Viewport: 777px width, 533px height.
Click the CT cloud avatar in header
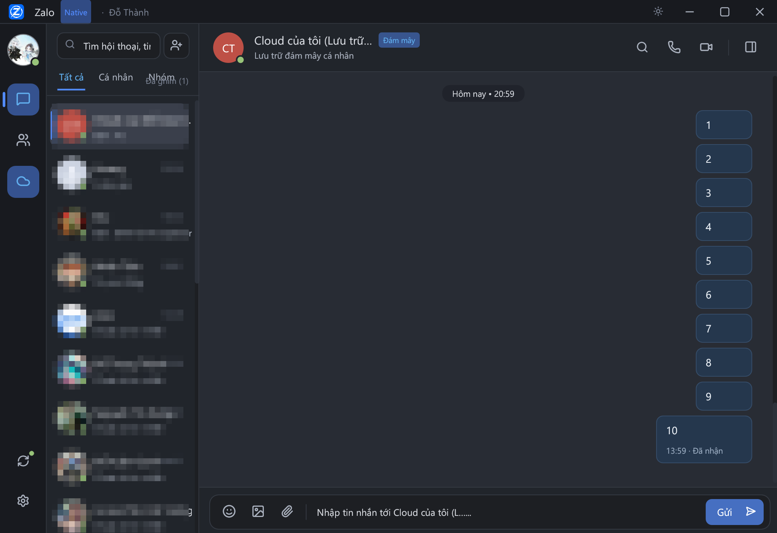tap(228, 48)
